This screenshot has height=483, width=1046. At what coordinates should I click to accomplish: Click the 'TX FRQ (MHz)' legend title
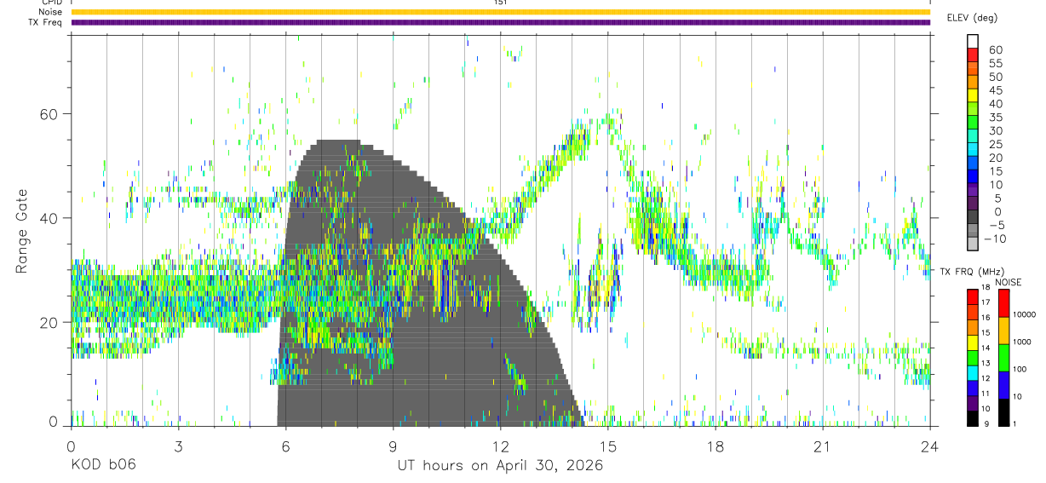click(x=971, y=272)
